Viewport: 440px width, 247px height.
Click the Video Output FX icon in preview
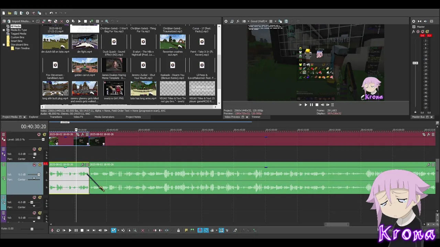(238, 21)
